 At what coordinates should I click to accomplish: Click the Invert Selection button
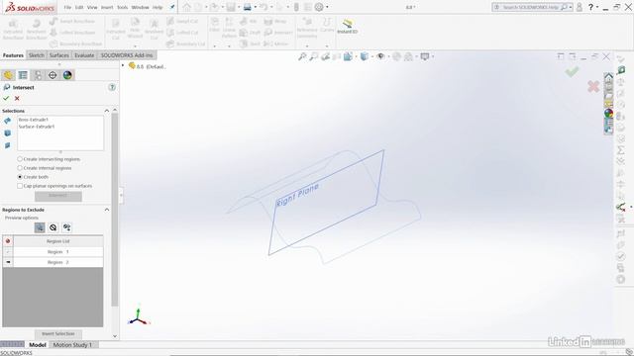[x=58, y=334]
